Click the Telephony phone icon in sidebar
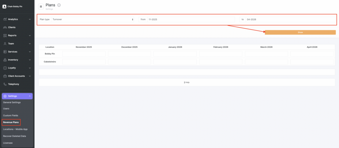Screen dimensions: 339x148 (5, 84)
